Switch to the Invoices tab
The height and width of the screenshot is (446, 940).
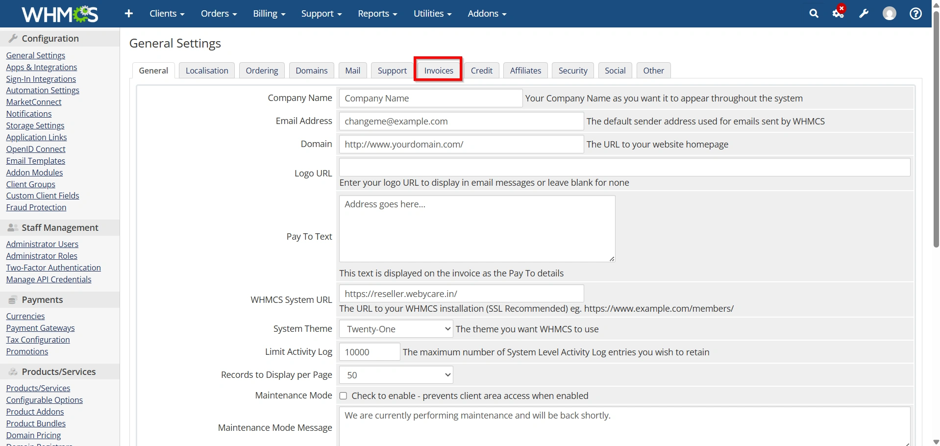click(439, 71)
